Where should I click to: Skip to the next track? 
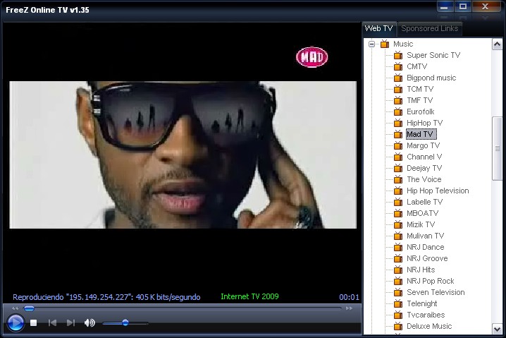point(70,322)
